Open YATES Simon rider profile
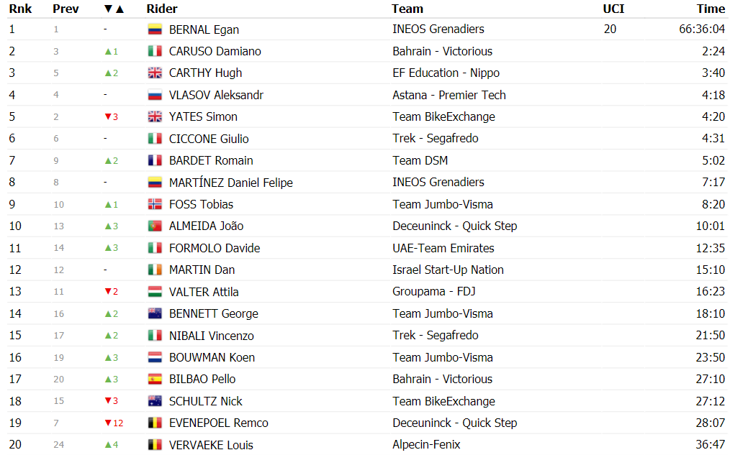Screen dimensions: 735x455 click(203, 116)
